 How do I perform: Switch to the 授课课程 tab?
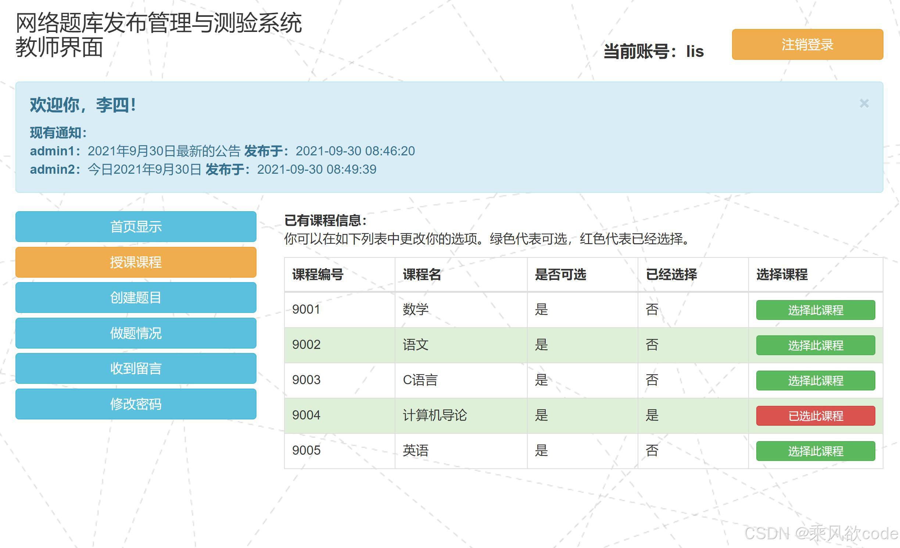(x=136, y=262)
